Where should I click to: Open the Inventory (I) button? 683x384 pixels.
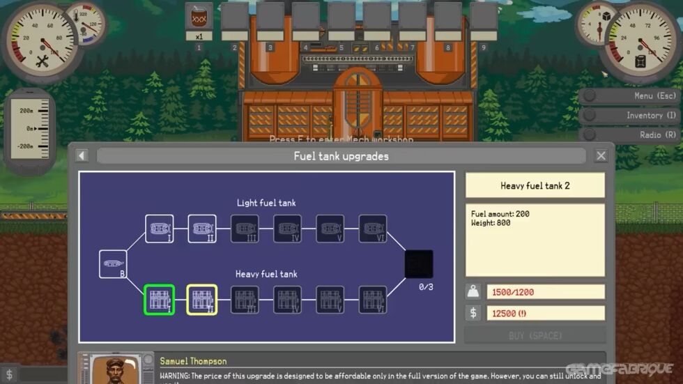pyautogui.click(x=629, y=116)
